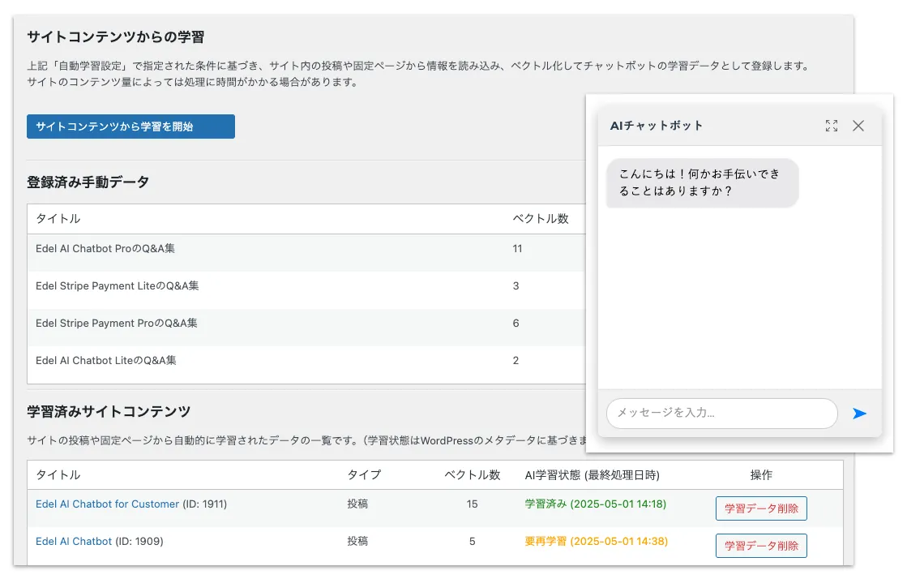
Task: Focus the メッセージを入力 input field
Action: coord(722,414)
